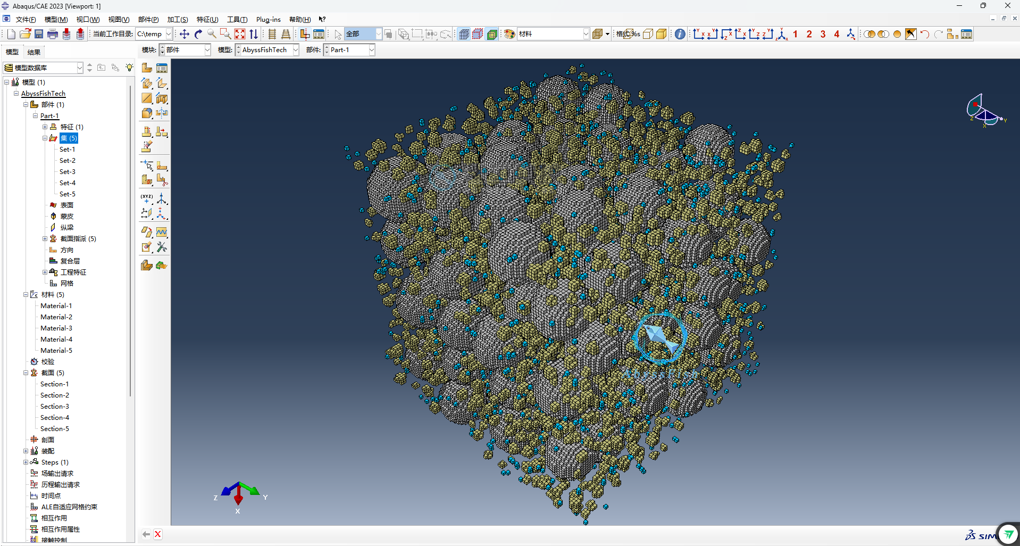The width and height of the screenshot is (1020, 546).
Task: Open the AbyssFishTech model dropdown
Action: click(296, 49)
